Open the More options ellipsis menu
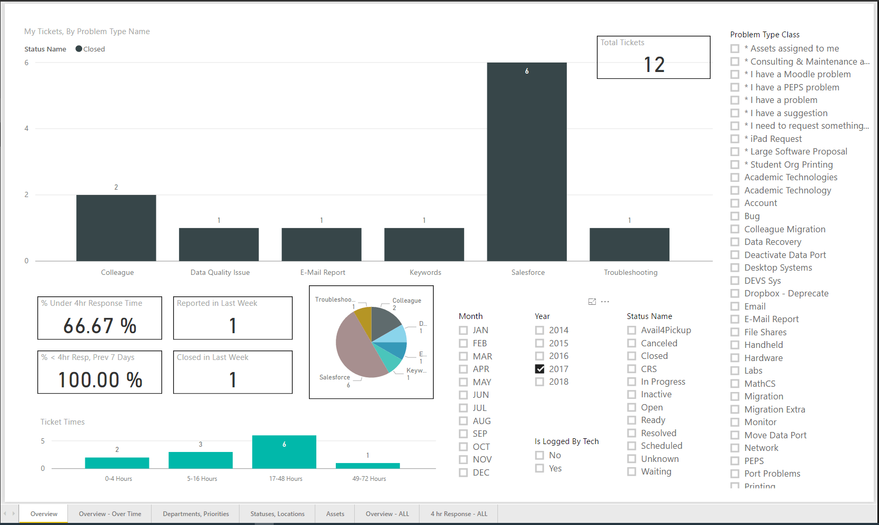The image size is (879, 525). pyautogui.click(x=605, y=302)
